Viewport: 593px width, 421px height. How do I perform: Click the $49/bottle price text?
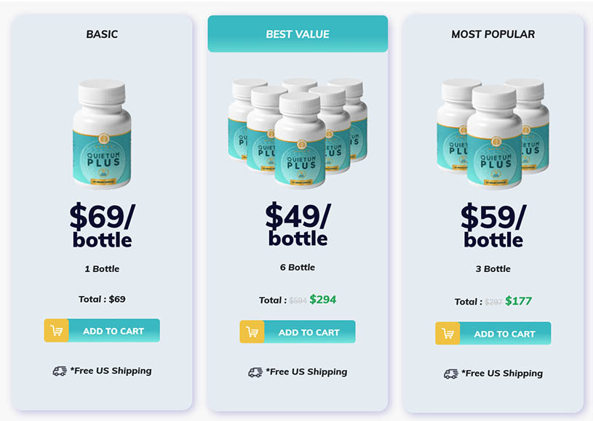298,224
